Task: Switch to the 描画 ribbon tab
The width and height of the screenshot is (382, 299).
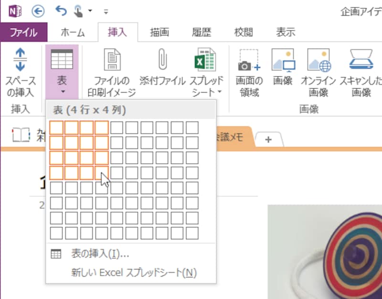Action: [159, 32]
